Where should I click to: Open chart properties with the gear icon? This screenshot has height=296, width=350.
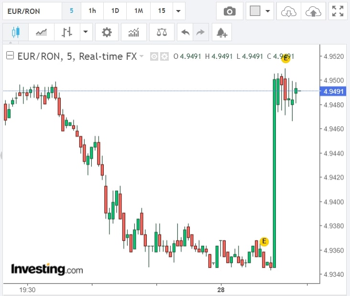pos(107,33)
